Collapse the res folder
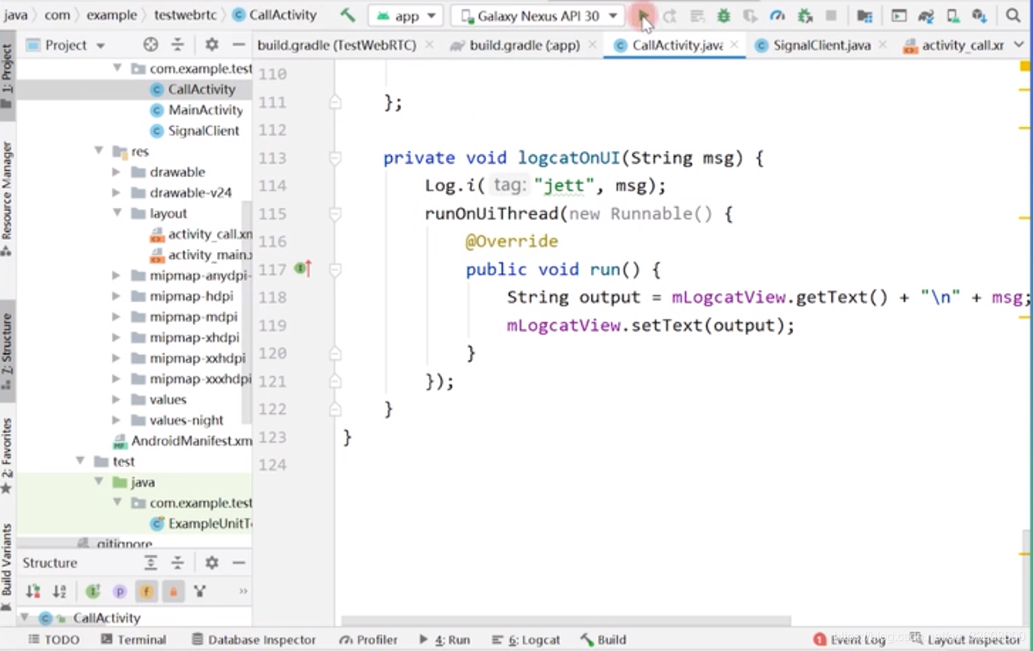 coord(99,150)
